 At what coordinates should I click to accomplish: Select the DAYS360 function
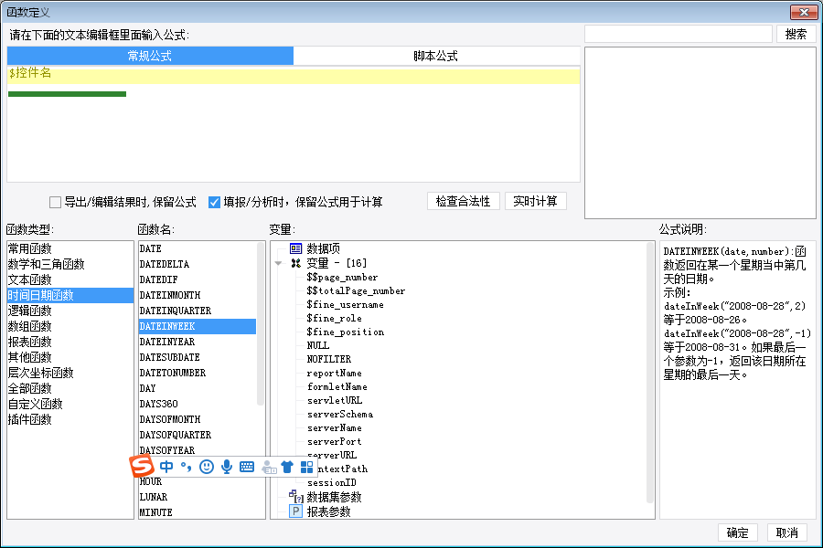[198, 404]
